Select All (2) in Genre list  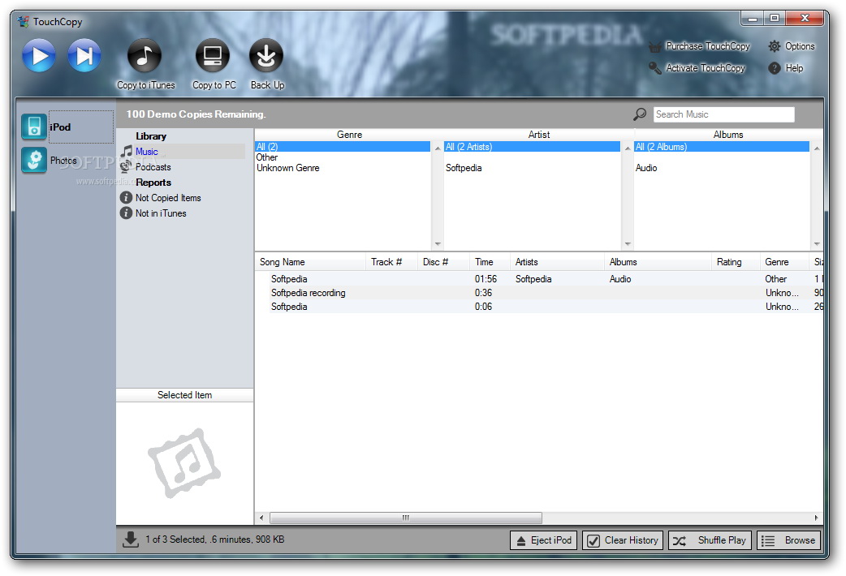click(343, 147)
